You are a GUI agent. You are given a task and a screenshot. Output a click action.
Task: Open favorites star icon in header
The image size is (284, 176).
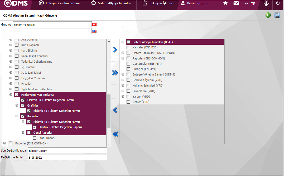(225, 3)
